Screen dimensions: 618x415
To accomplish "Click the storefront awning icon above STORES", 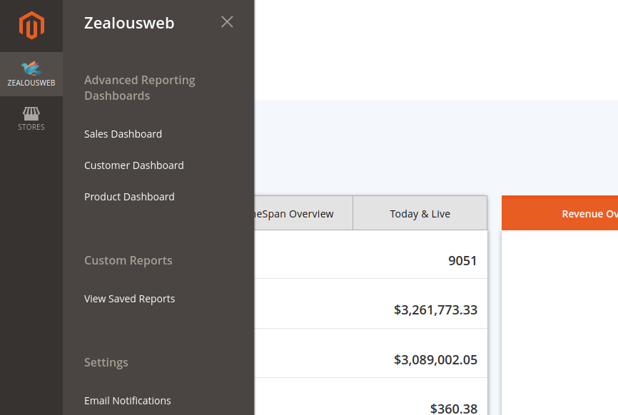I will 31,114.
